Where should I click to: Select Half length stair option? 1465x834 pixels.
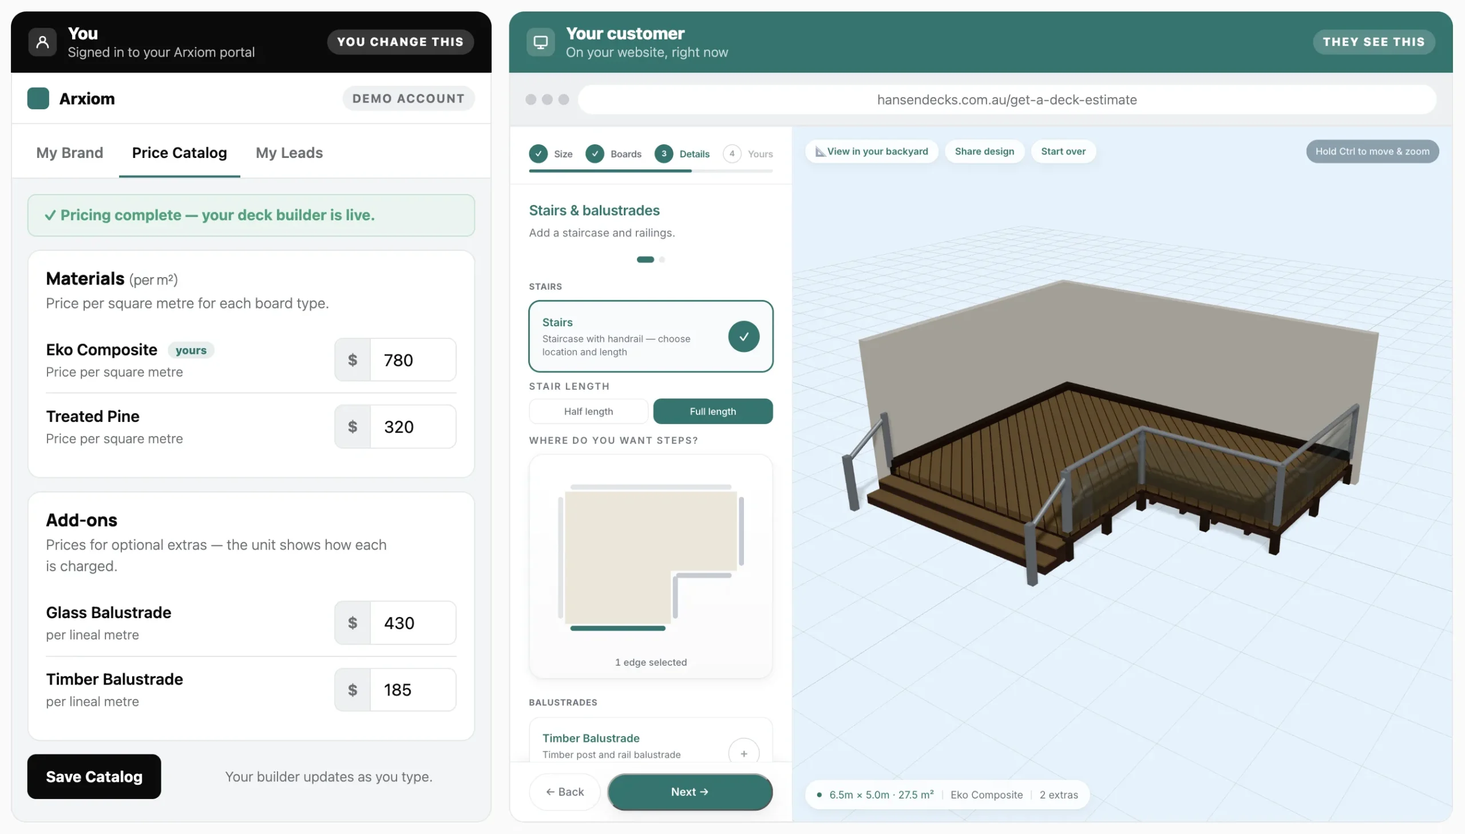[588, 411]
